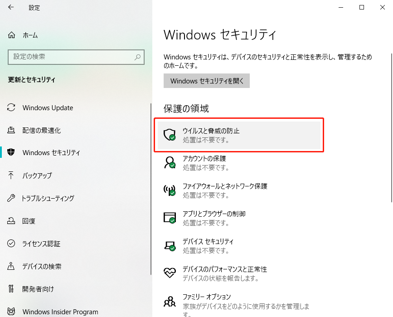This screenshot has height=317, width=393.
Task: Click the Windows セキュリティ page title
Action: (x=220, y=34)
